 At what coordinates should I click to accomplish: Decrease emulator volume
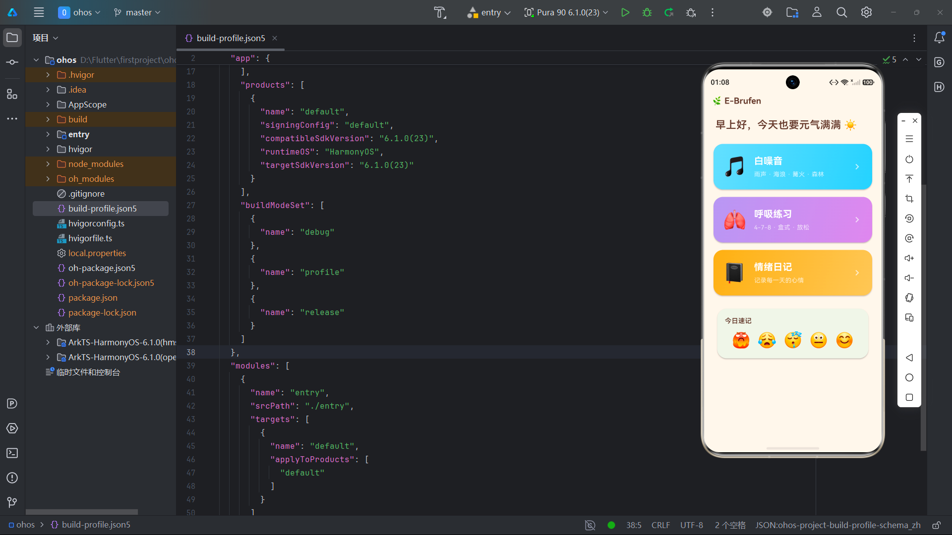point(909,278)
